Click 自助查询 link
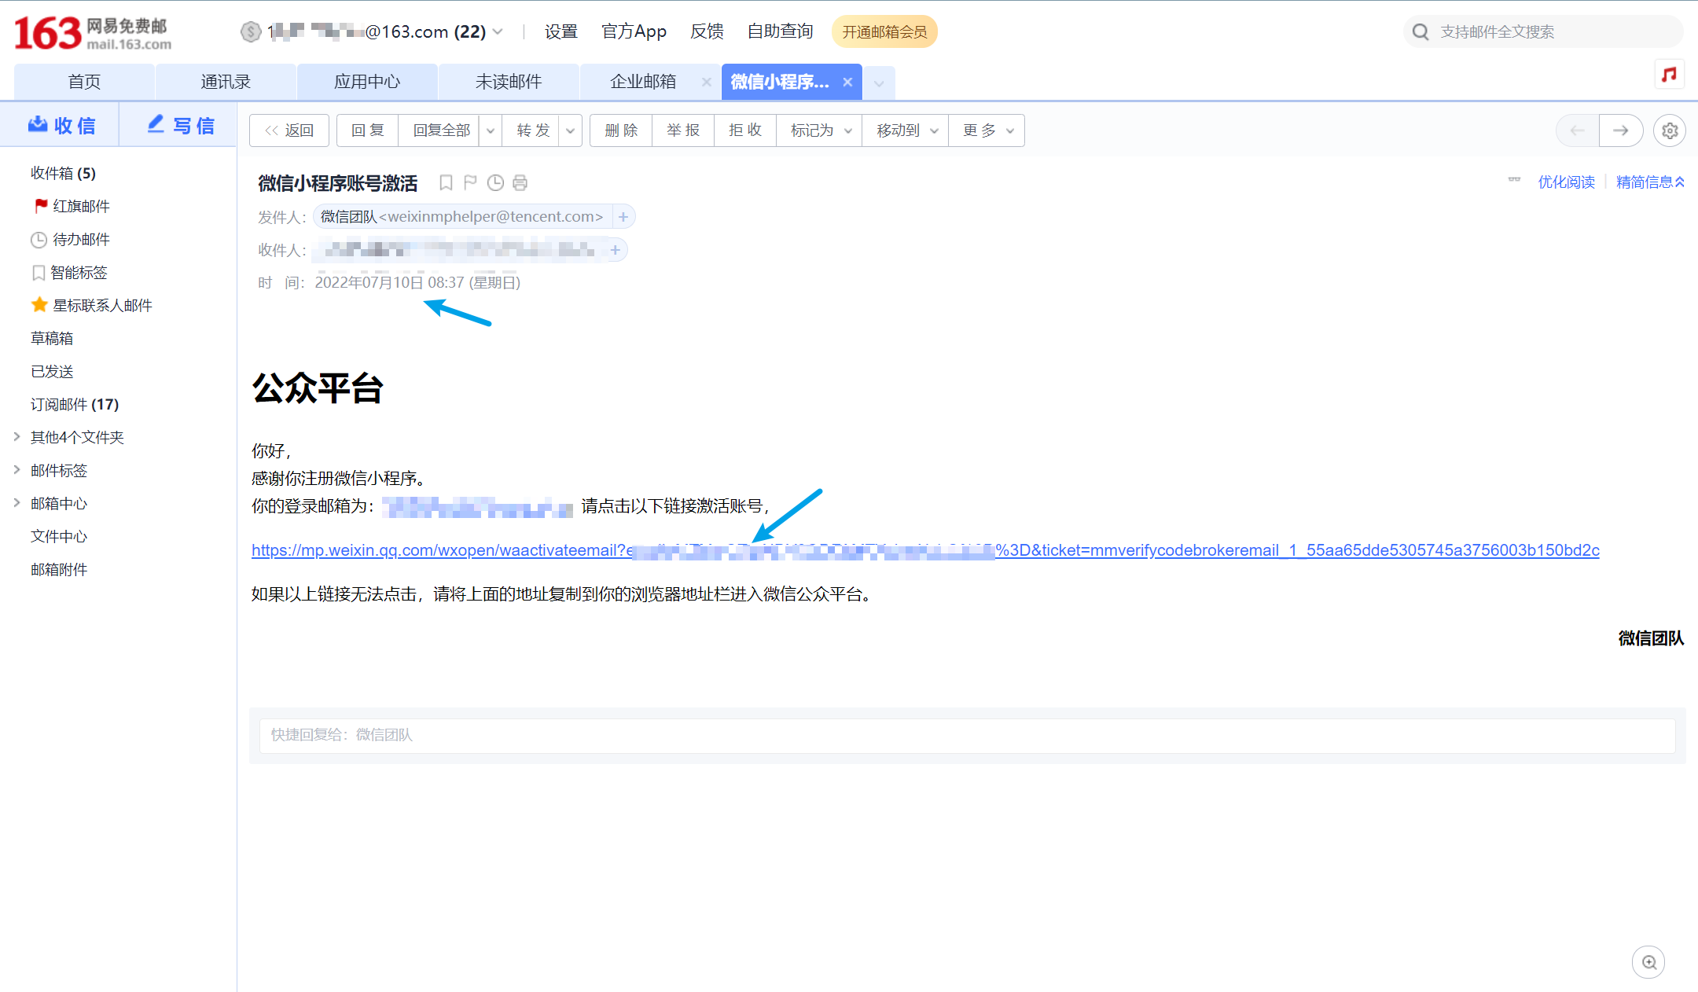 point(780,31)
